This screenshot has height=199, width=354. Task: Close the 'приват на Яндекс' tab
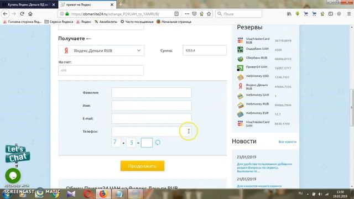(x=112, y=4)
